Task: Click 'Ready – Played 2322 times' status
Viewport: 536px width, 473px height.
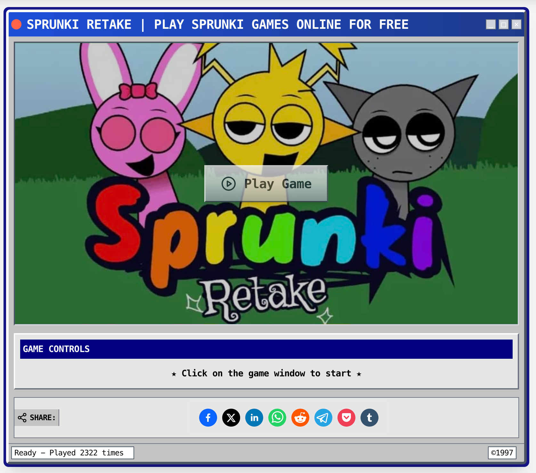Action: pos(73,453)
